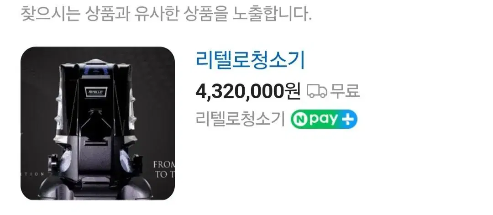Click the ITION text on thumbnail left edge

pos(32,174)
